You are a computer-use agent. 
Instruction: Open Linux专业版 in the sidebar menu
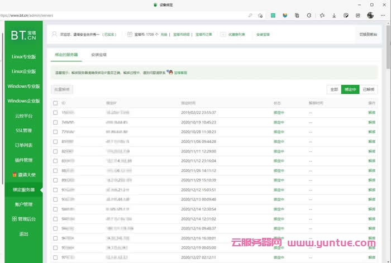coord(23,57)
